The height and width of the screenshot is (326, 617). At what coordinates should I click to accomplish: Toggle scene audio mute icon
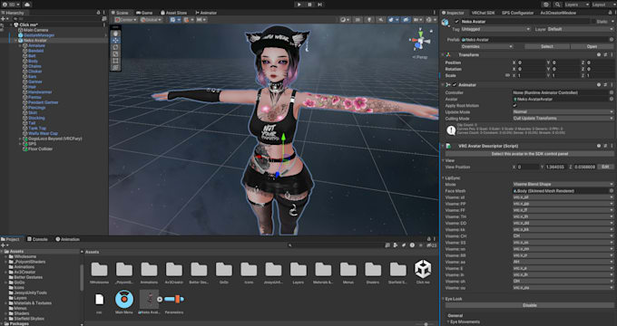[x=380, y=20]
